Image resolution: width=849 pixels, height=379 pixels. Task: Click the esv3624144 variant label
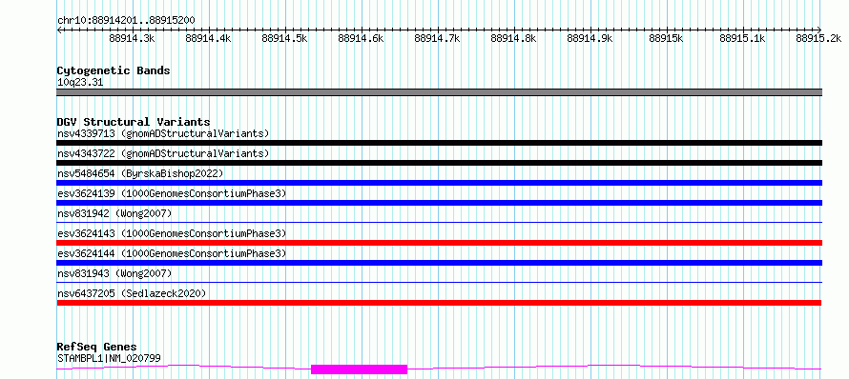[172, 253]
